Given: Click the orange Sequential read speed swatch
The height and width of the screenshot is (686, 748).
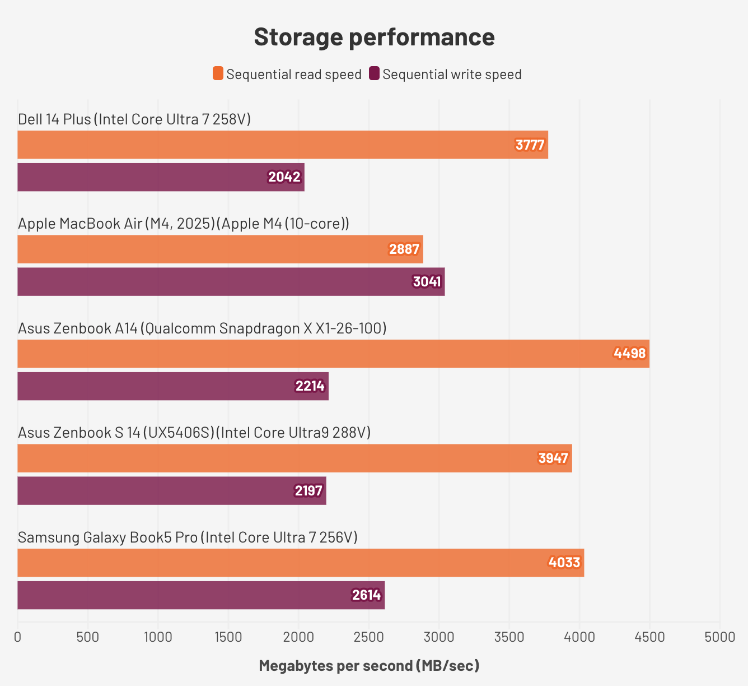Looking at the screenshot, I should [x=218, y=74].
